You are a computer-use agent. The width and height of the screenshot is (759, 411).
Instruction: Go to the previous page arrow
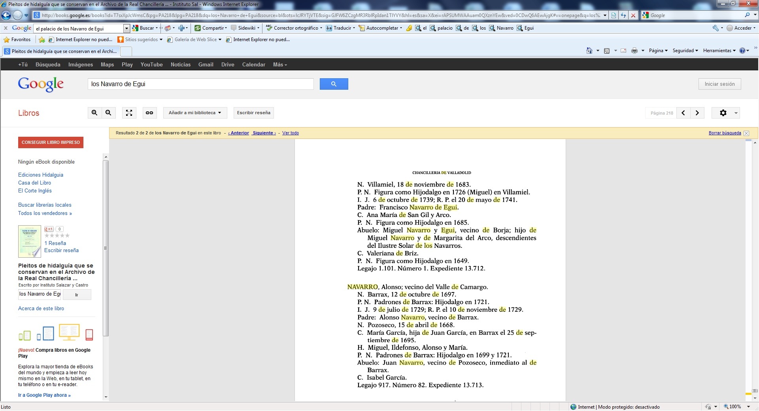pos(683,113)
